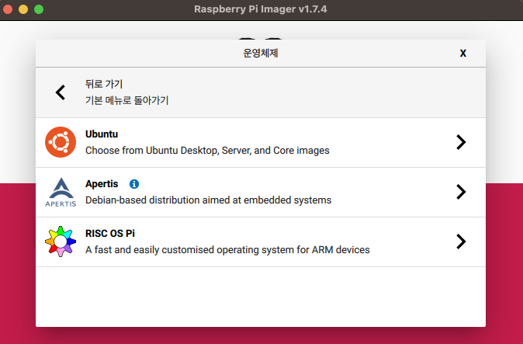Expand the Apertis submenu chevron
The image size is (523, 344).
click(x=461, y=192)
